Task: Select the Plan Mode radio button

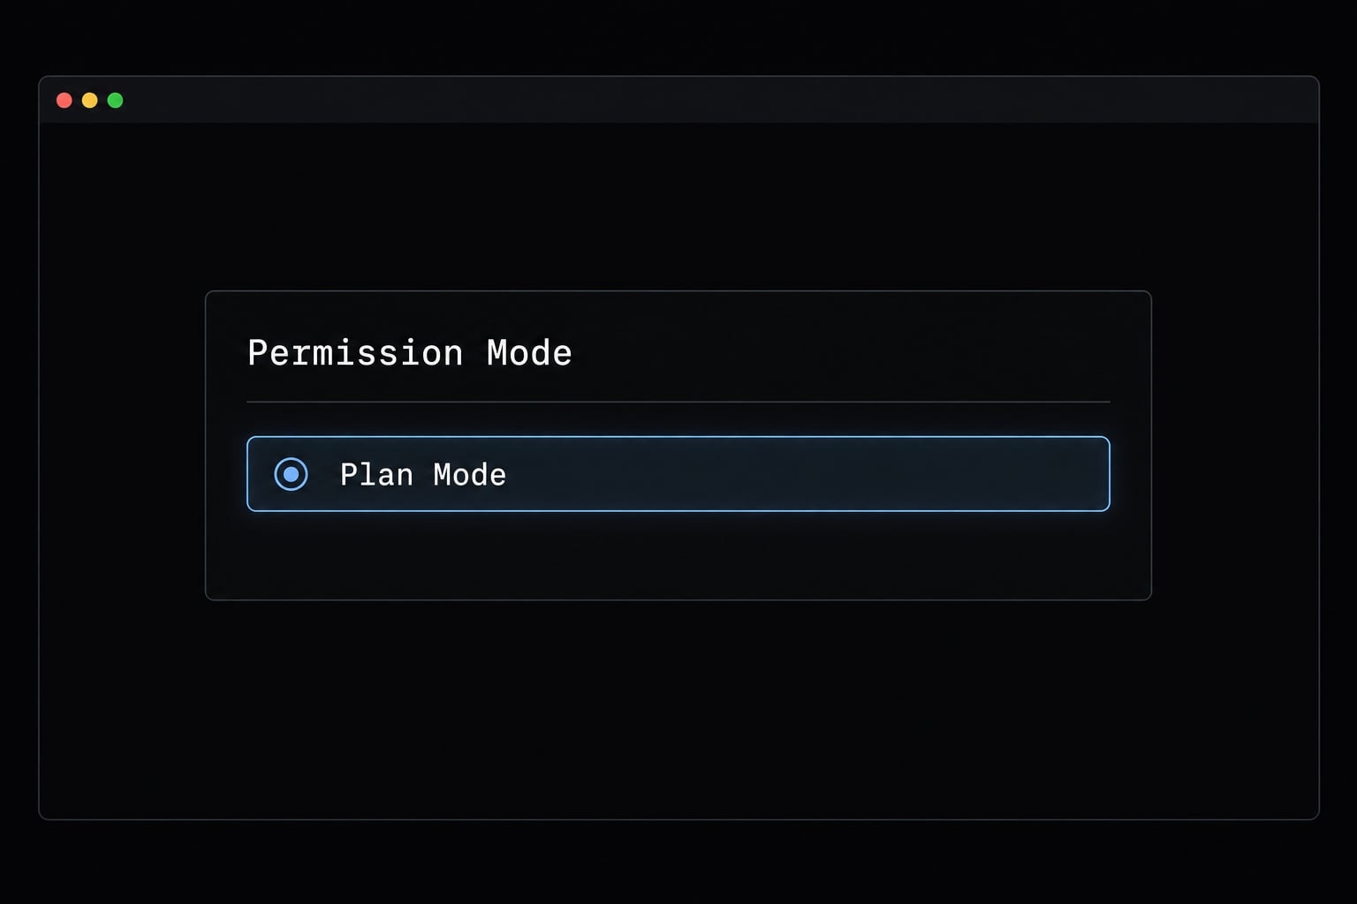Action: pos(291,474)
